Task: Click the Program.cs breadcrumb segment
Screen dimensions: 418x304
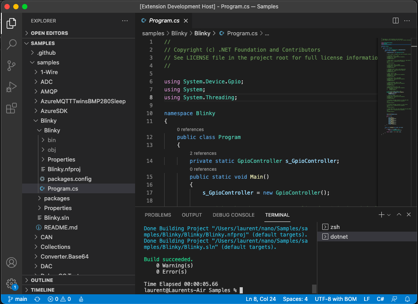Action: [x=242, y=33]
